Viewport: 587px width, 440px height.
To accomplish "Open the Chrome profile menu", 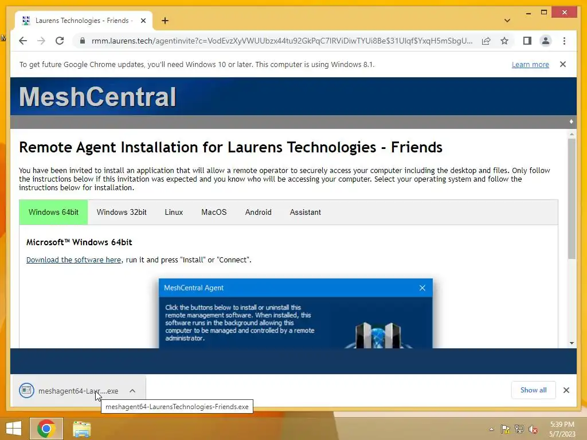I will 546,41.
